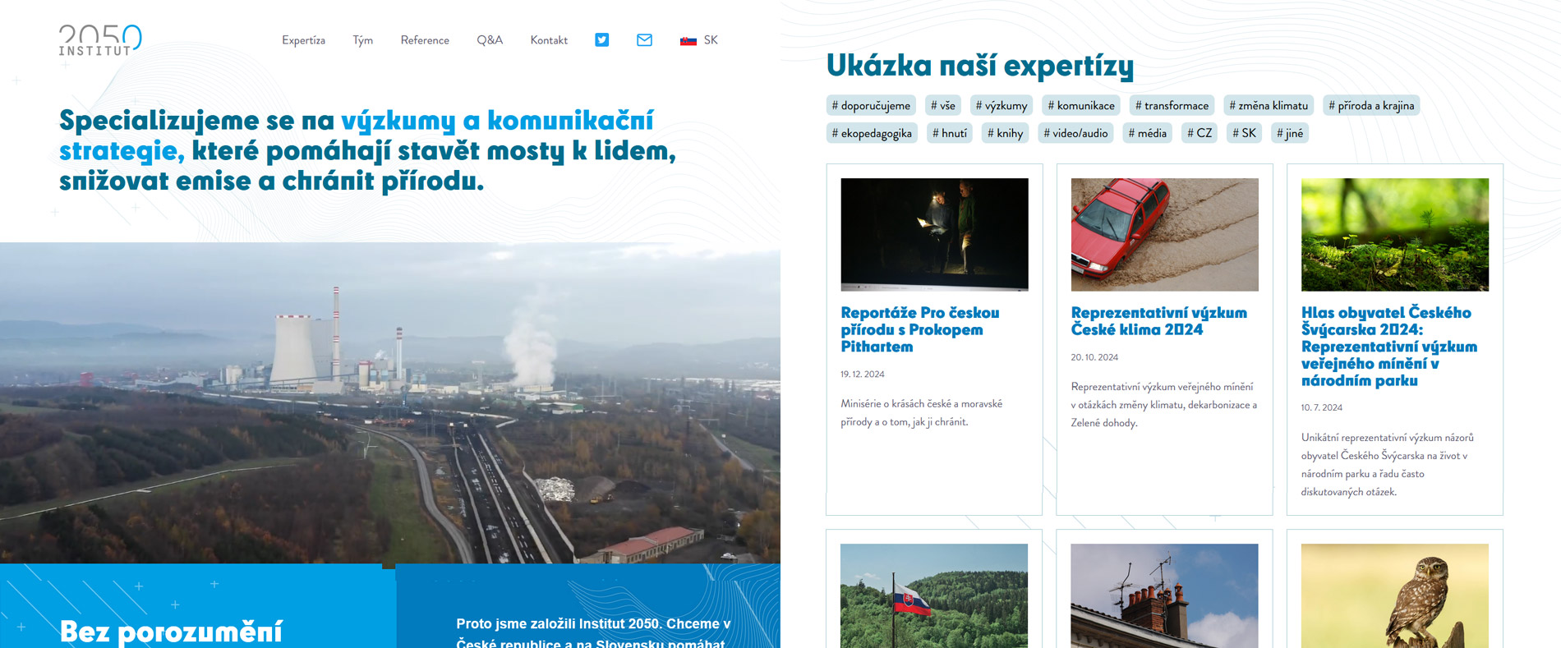The width and height of the screenshot is (1561, 648).
Task: Open the Reportáže Pro českou přírodu thumbnail
Action: tap(934, 235)
